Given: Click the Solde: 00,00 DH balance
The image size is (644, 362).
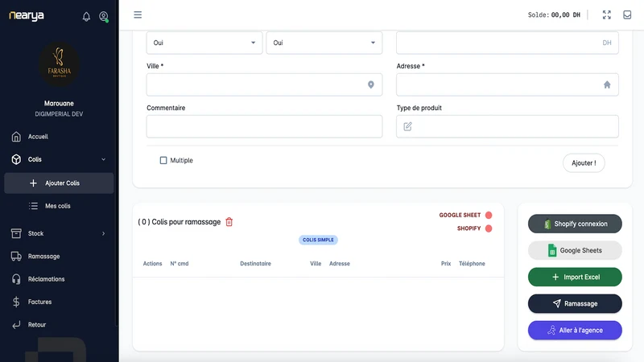Looking at the screenshot, I should coord(554,14).
